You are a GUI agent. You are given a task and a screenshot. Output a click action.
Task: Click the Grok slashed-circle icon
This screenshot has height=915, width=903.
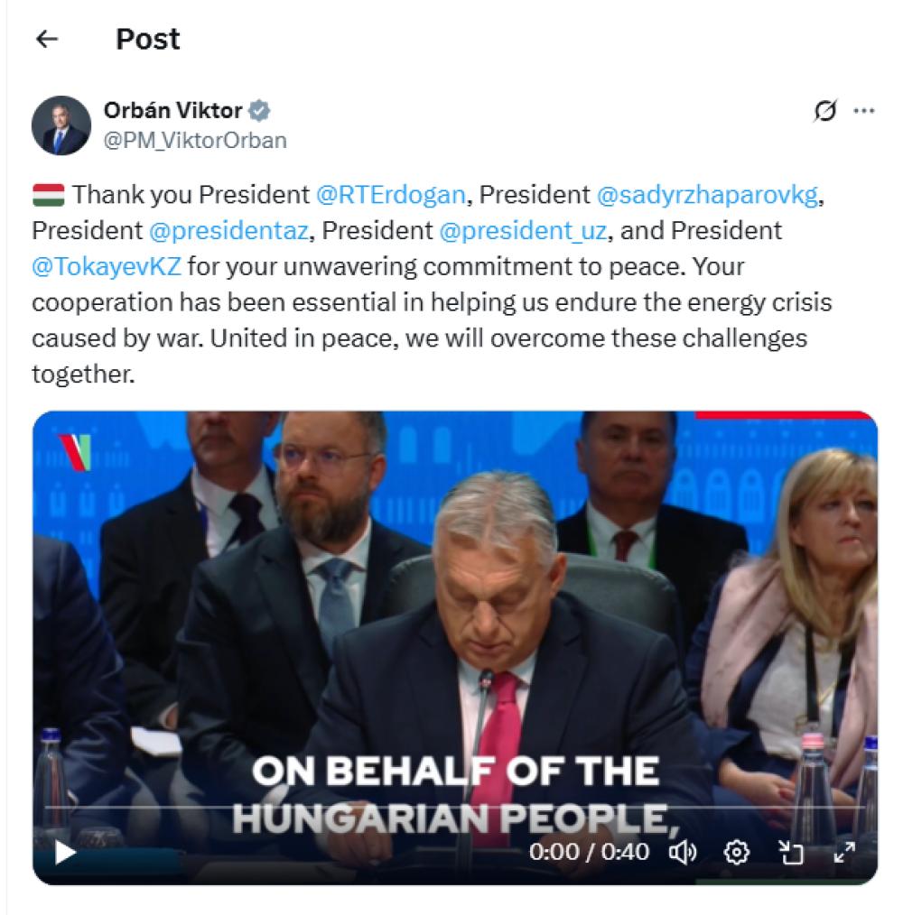tap(824, 110)
